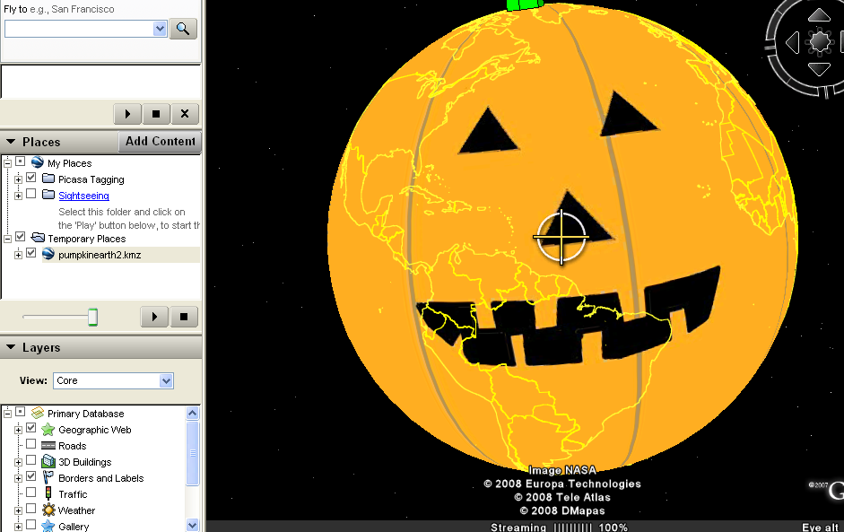Image resolution: width=844 pixels, height=532 pixels.
Task: Uncheck the pumpkinearth2.kmz checkbox
Action: pyautogui.click(x=31, y=253)
